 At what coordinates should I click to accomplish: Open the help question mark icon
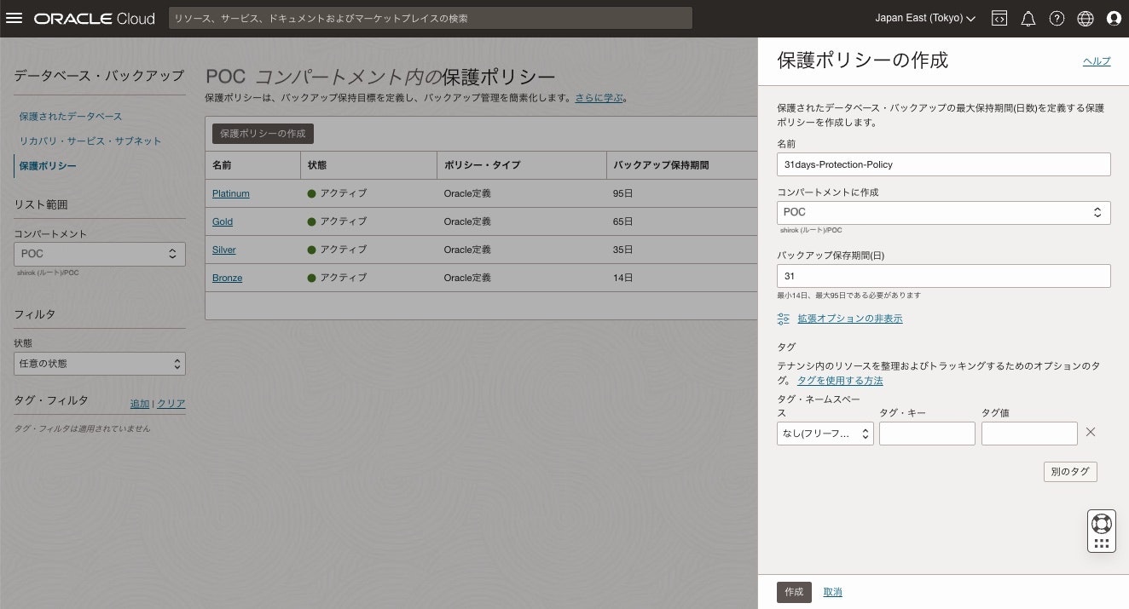tap(1057, 18)
